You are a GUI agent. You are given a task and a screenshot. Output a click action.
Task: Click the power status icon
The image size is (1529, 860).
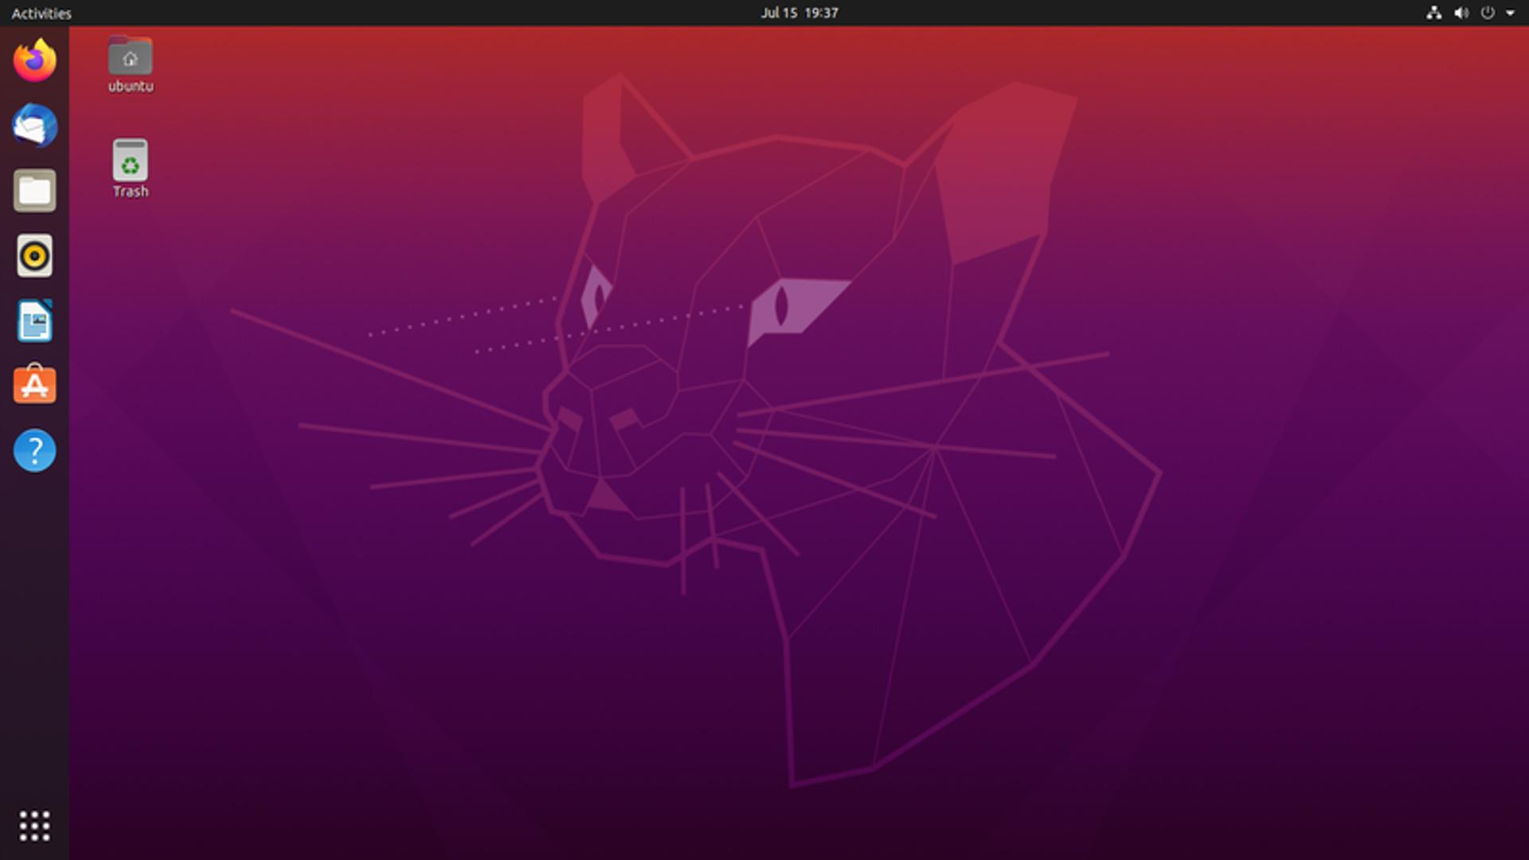1486,13
